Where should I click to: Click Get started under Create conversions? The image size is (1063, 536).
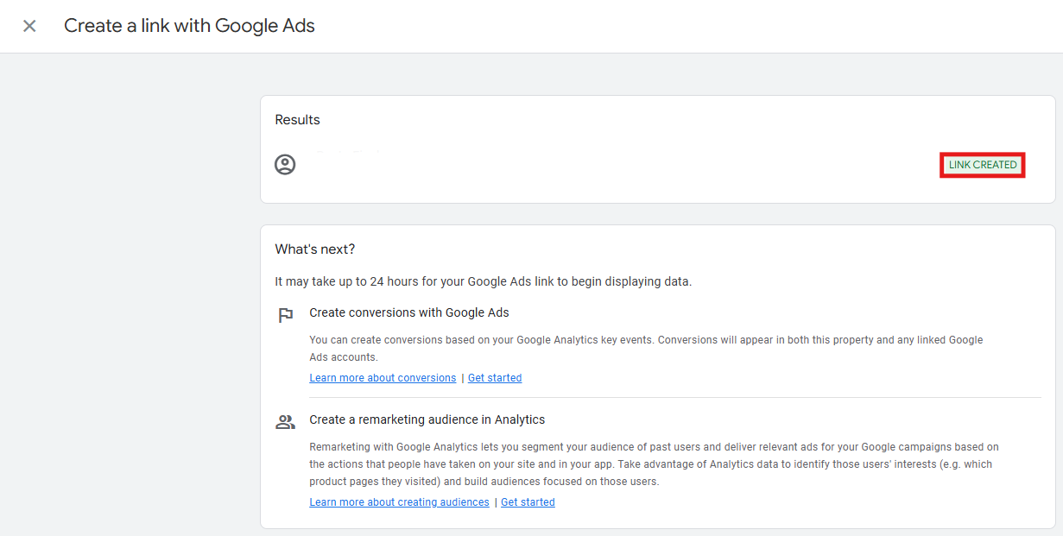pyautogui.click(x=495, y=378)
